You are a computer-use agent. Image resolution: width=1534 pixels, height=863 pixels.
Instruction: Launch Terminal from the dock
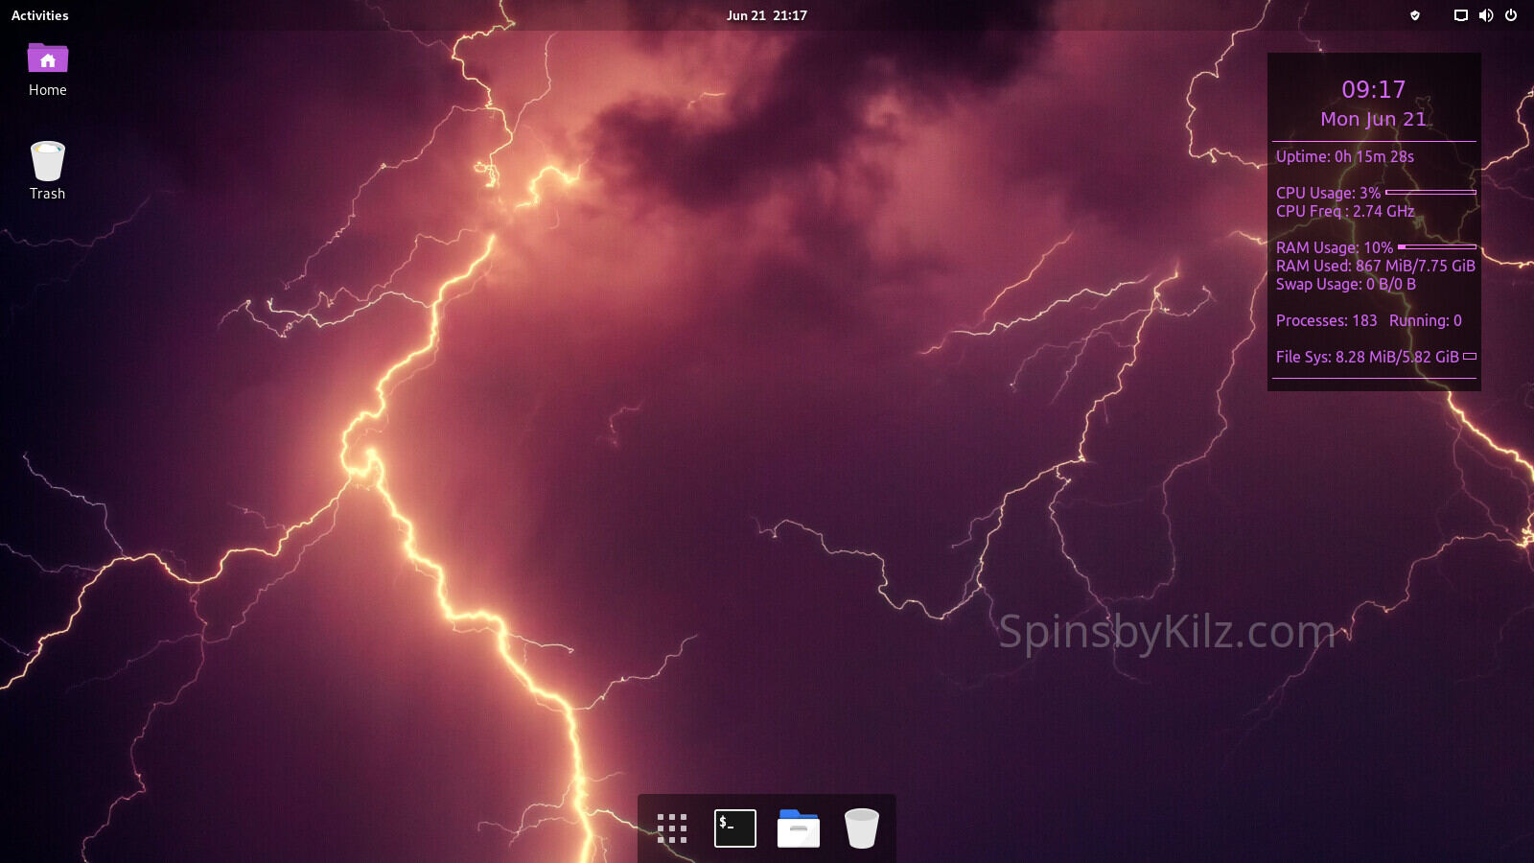click(x=734, y=828)
